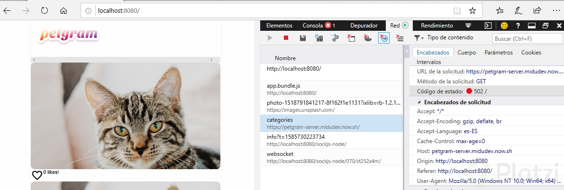Open the Cookies details tab
Image resolution: width=564 pixels, height=190 pixels.
click(x=531, y=53)
